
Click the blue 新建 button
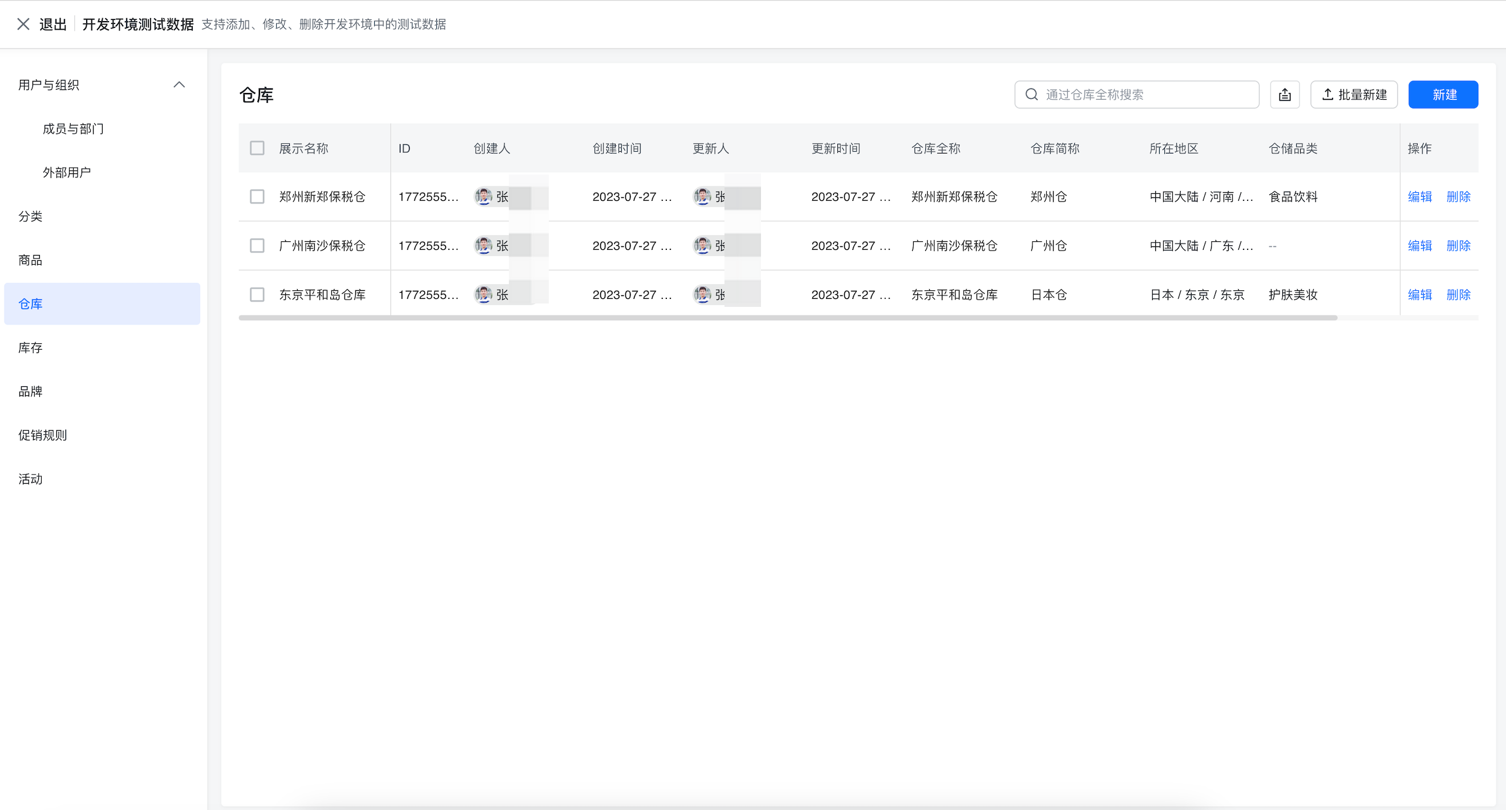pyautogui.click(x=1443, y=95)
